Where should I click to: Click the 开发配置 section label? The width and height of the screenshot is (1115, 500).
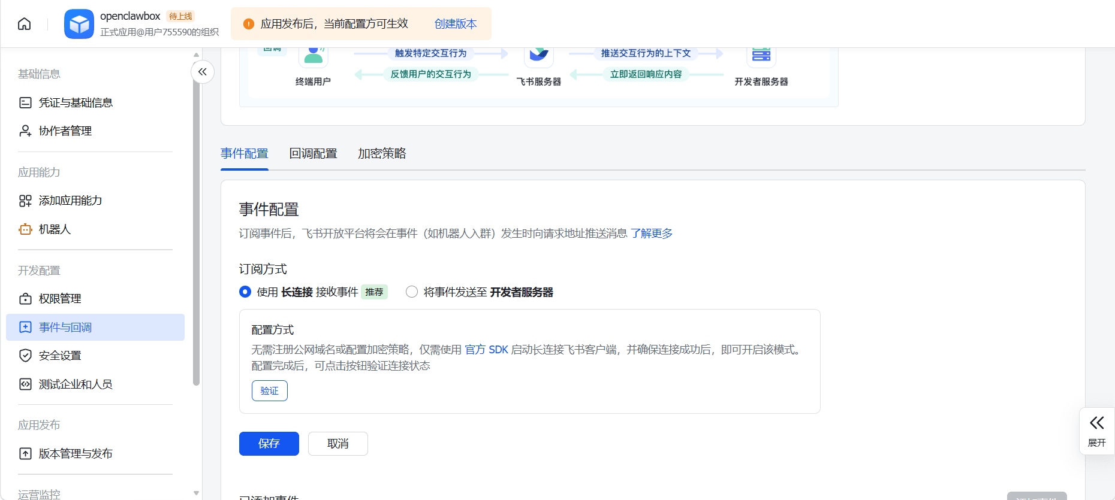[39, 271]
